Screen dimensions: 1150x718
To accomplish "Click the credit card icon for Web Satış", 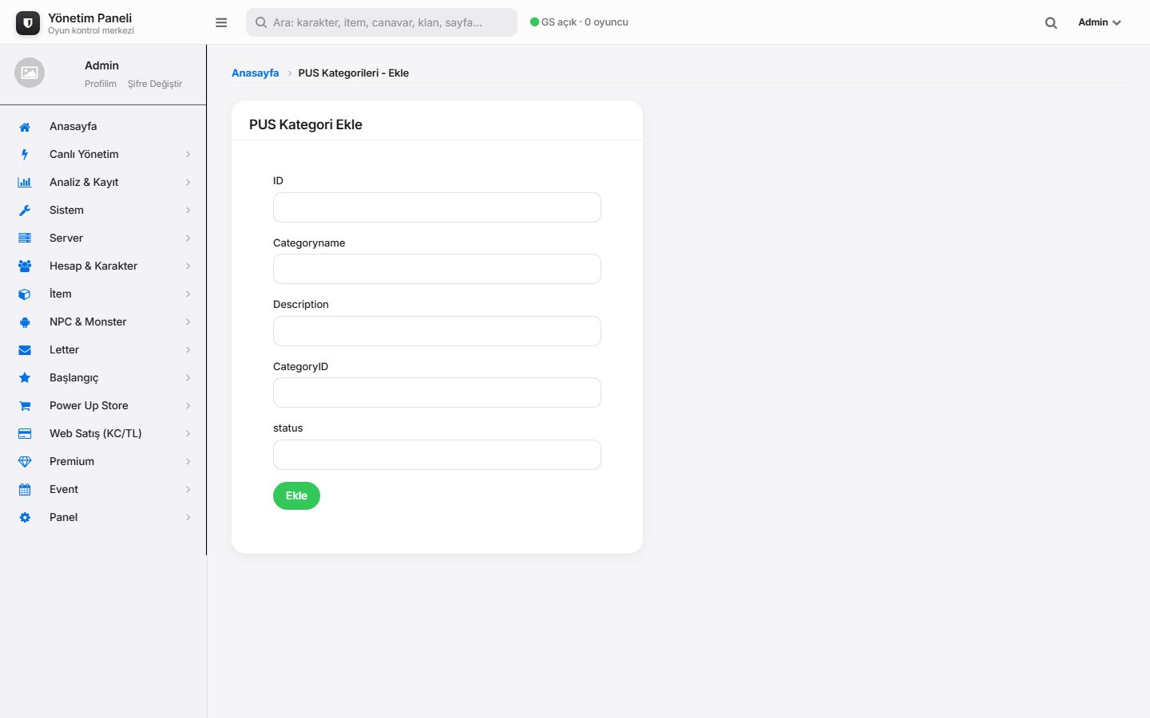I will (25, 434).
